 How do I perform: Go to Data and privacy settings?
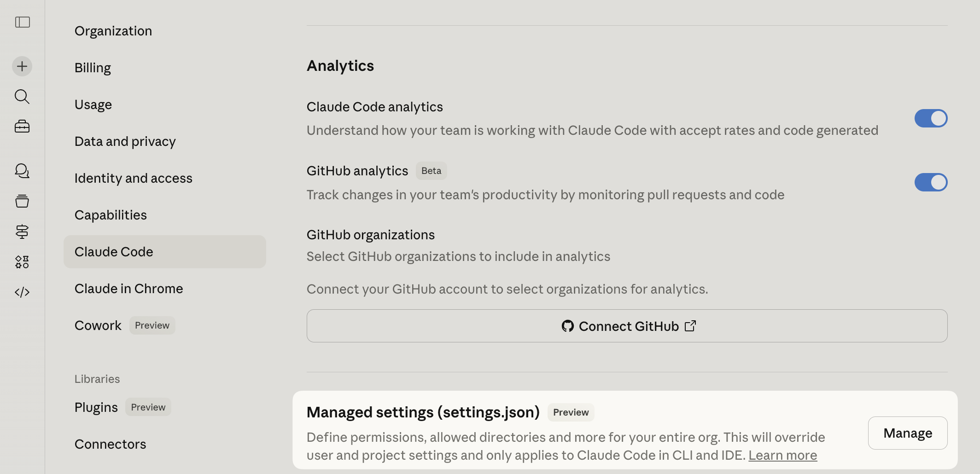[x=125, y=141]
